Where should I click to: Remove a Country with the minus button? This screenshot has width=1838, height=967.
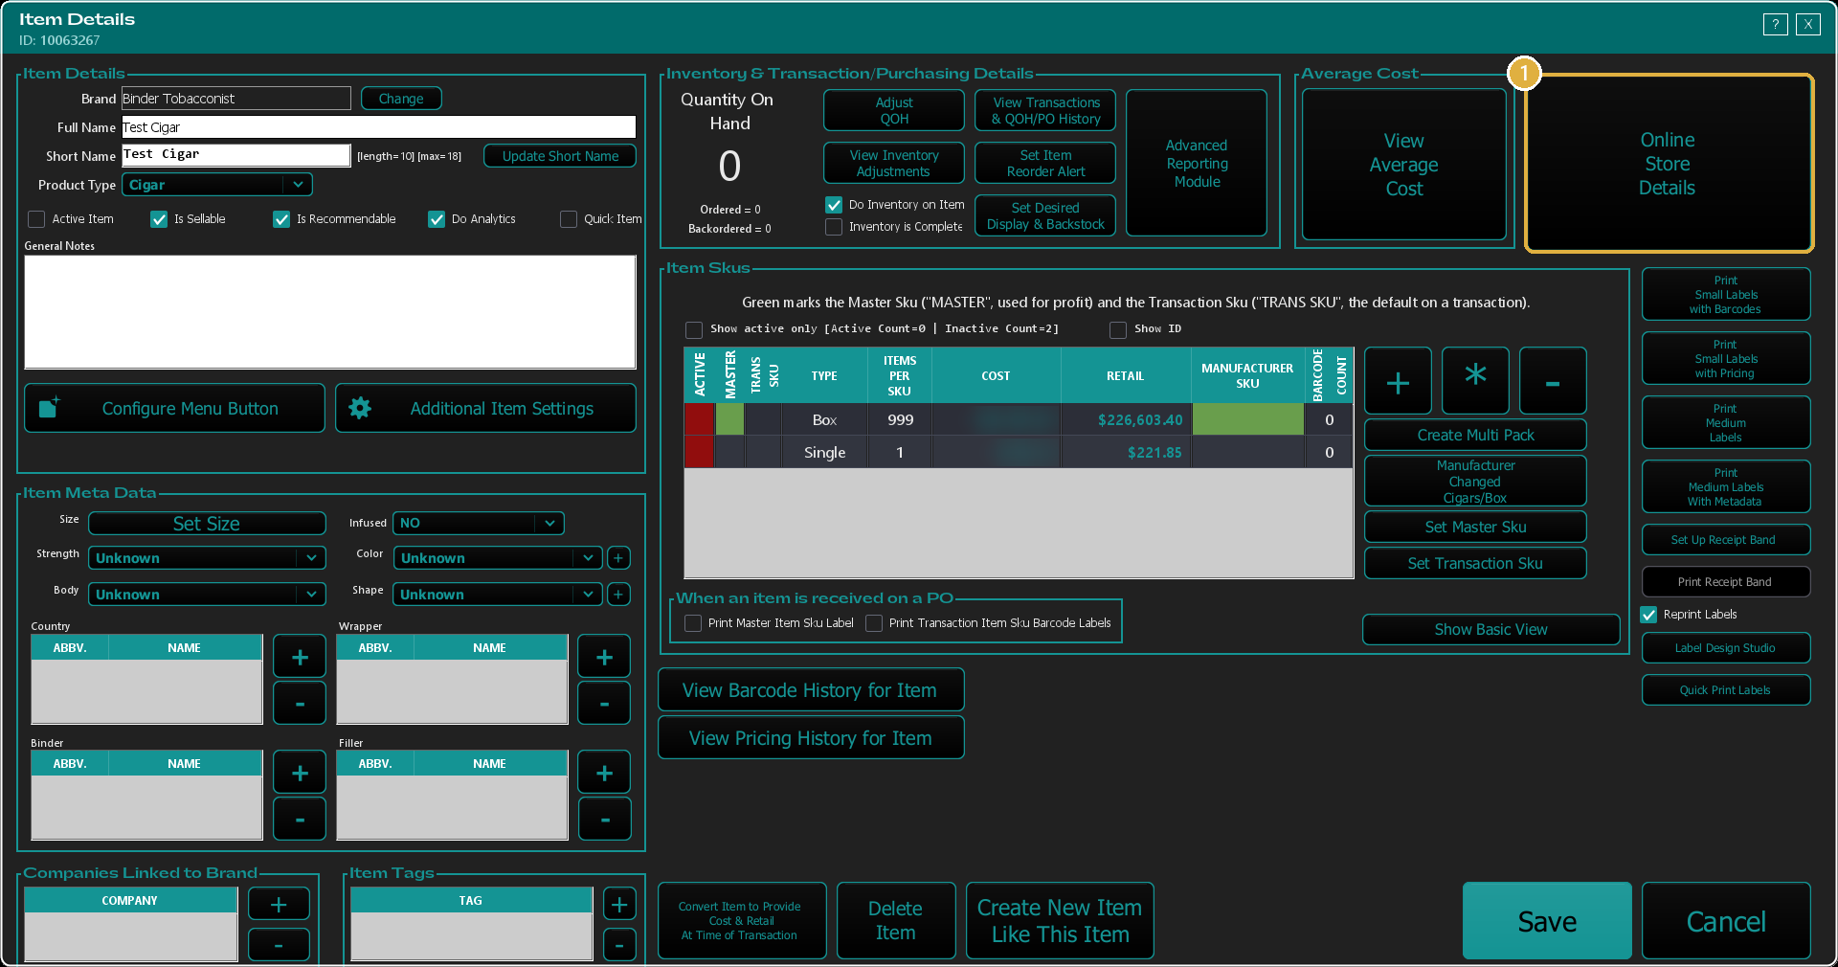tap(300, 704)
